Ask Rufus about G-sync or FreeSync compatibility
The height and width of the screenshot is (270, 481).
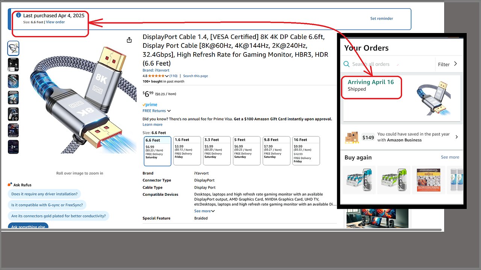[x=47, y=205]
